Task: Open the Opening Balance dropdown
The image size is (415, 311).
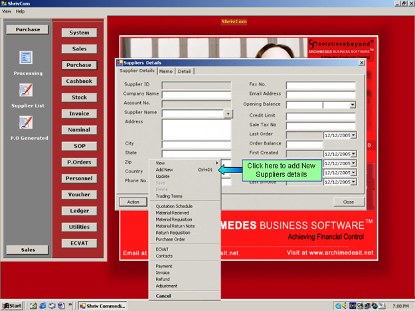Action: pyautogui.click(x=352, y=105)
